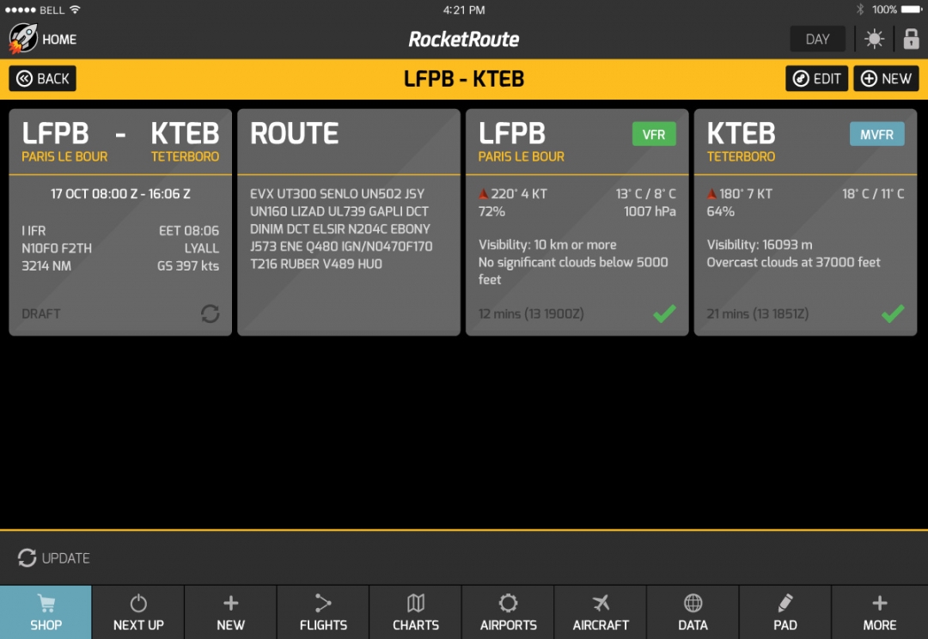Tap LYALL name on flight card
928x639 pixels.
pos(202,248)
